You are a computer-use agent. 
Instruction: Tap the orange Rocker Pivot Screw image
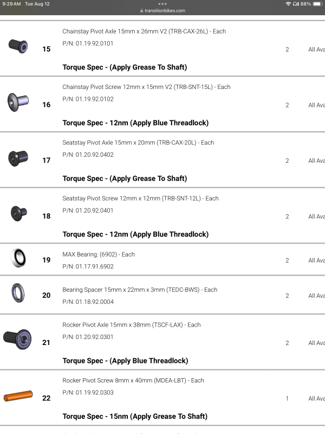(18, 397)
